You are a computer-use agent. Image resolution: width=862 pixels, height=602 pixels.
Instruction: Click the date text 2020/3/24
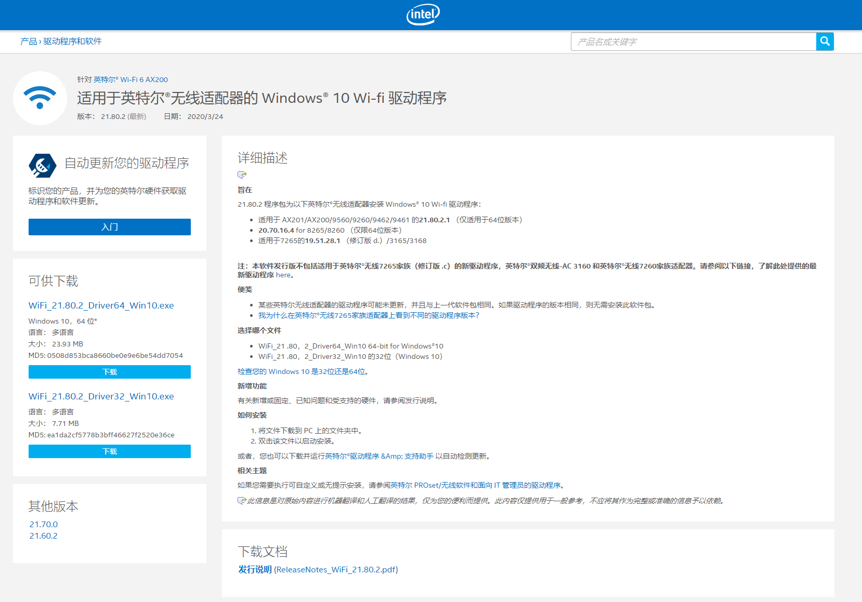click(x=205, y=116)
